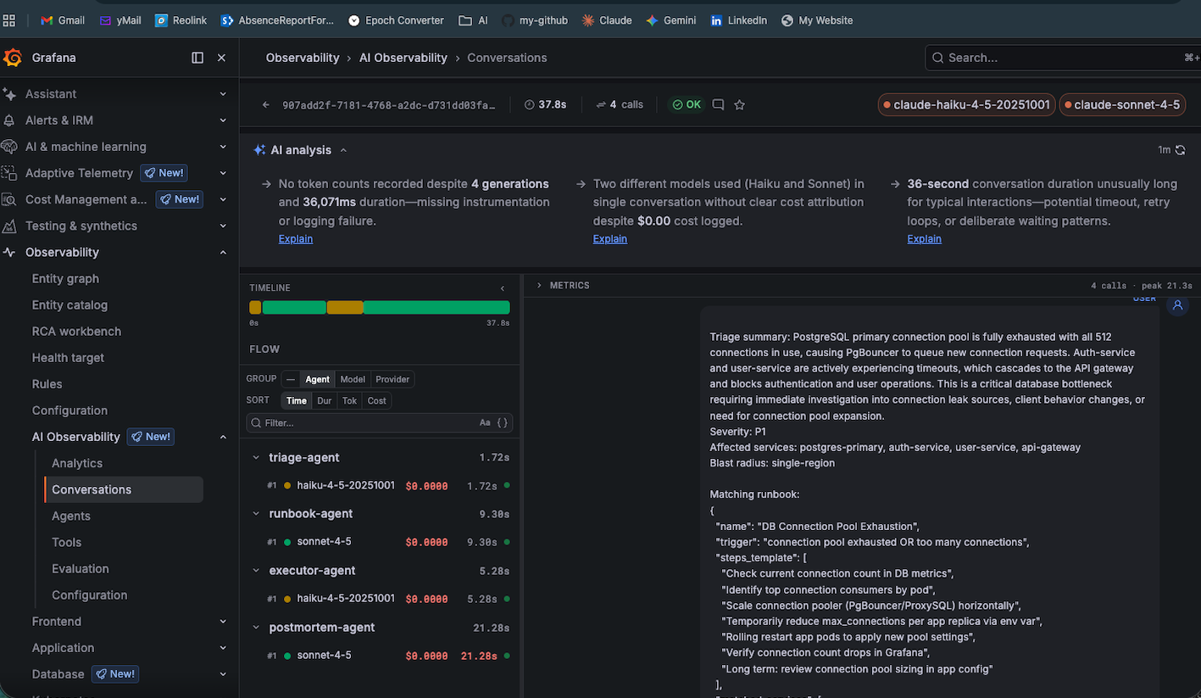
Task: Click the 37.8s duration indicator
Action: pos(545,105)
